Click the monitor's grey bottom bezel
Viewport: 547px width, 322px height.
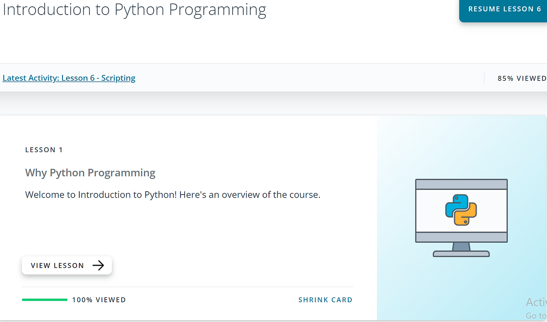coord(461,237)
